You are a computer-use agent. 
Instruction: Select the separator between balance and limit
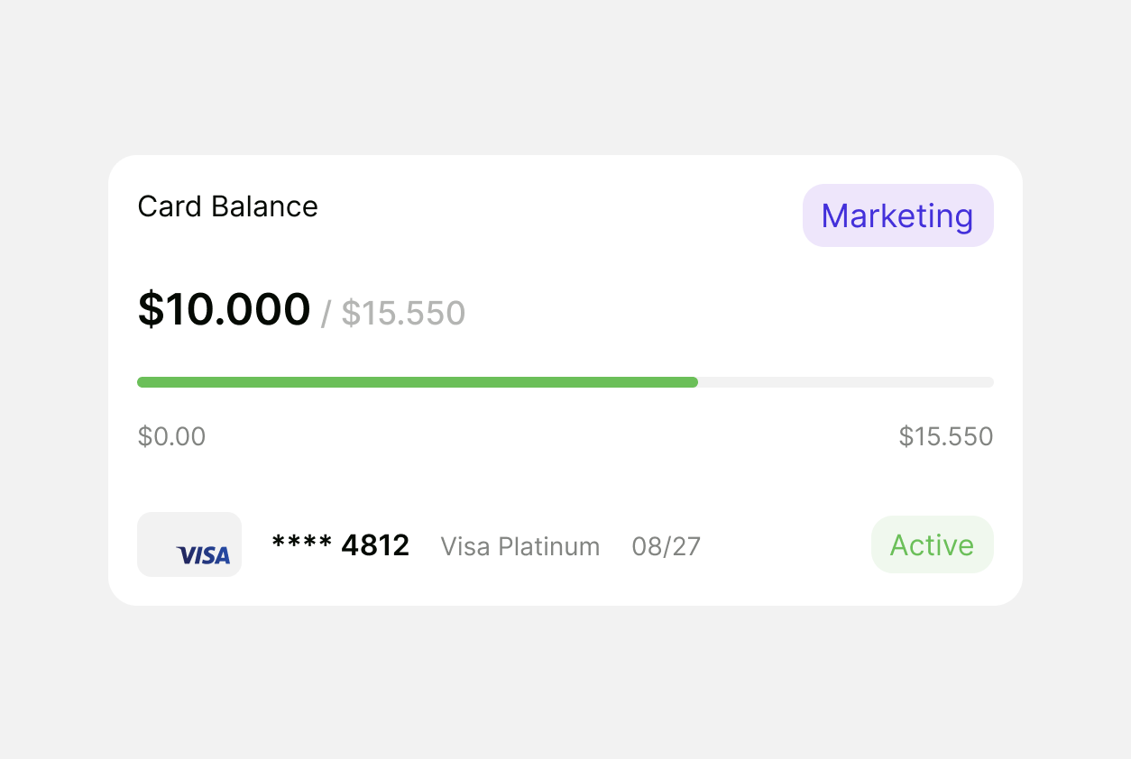(x=327, y=313)
